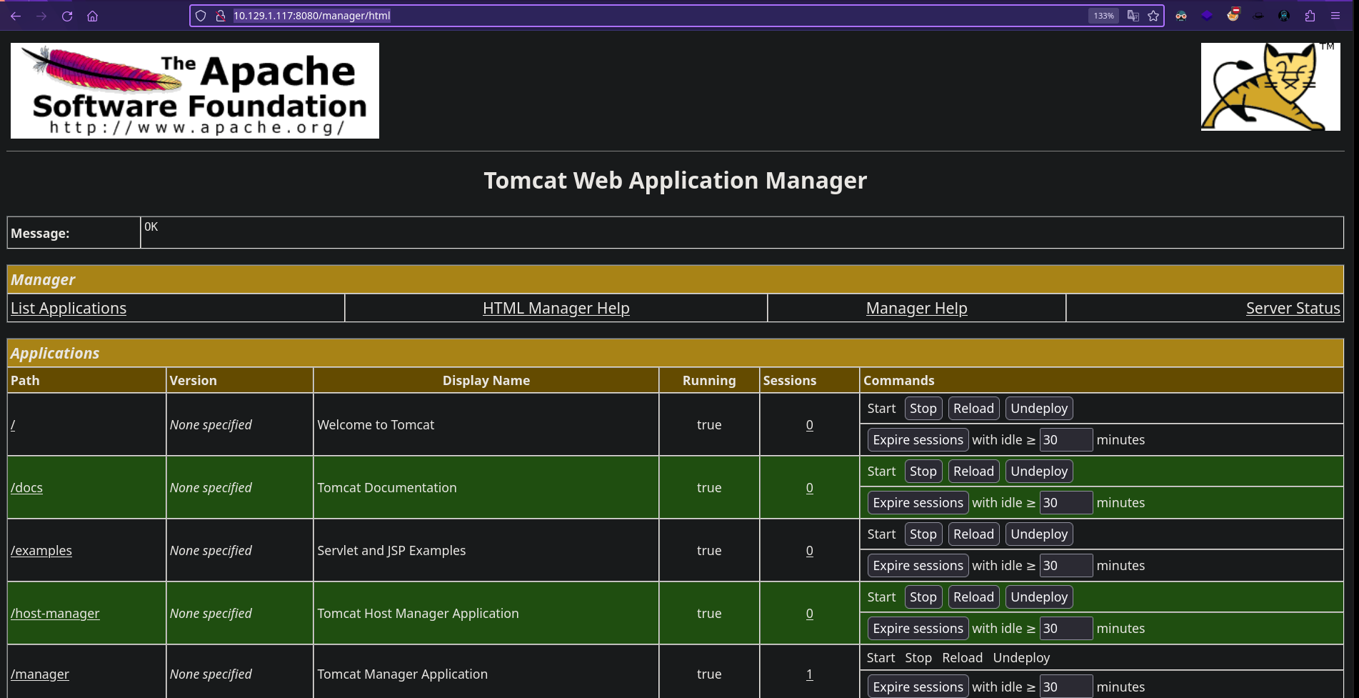The height and width of the screenshot is (698, 1359).
Task: Go to the browser home page icon
Action: coord(93,16)
